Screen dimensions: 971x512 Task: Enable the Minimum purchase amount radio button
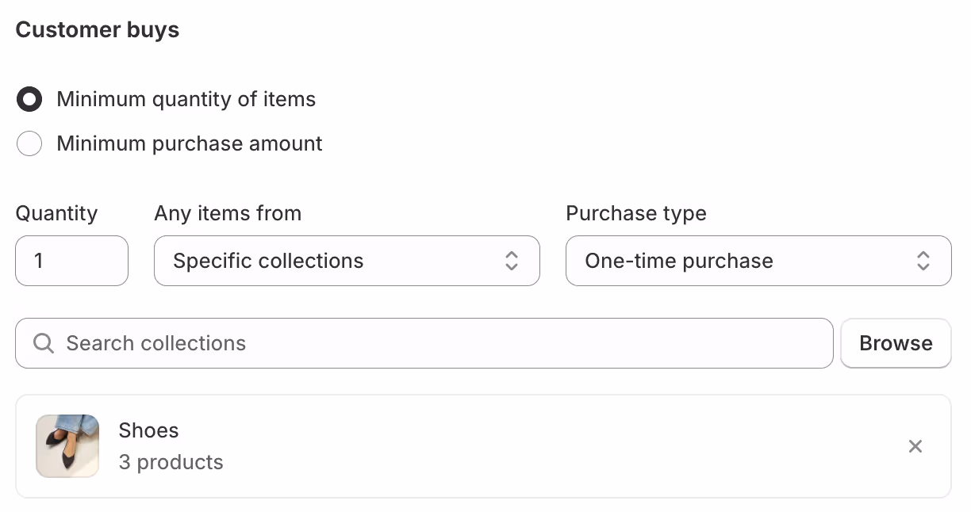pyautogui.click(x=29, y=144)
